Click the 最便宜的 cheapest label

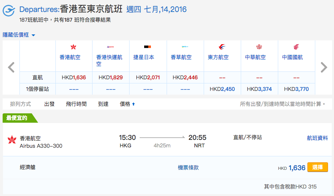click(x=17, y=118)
